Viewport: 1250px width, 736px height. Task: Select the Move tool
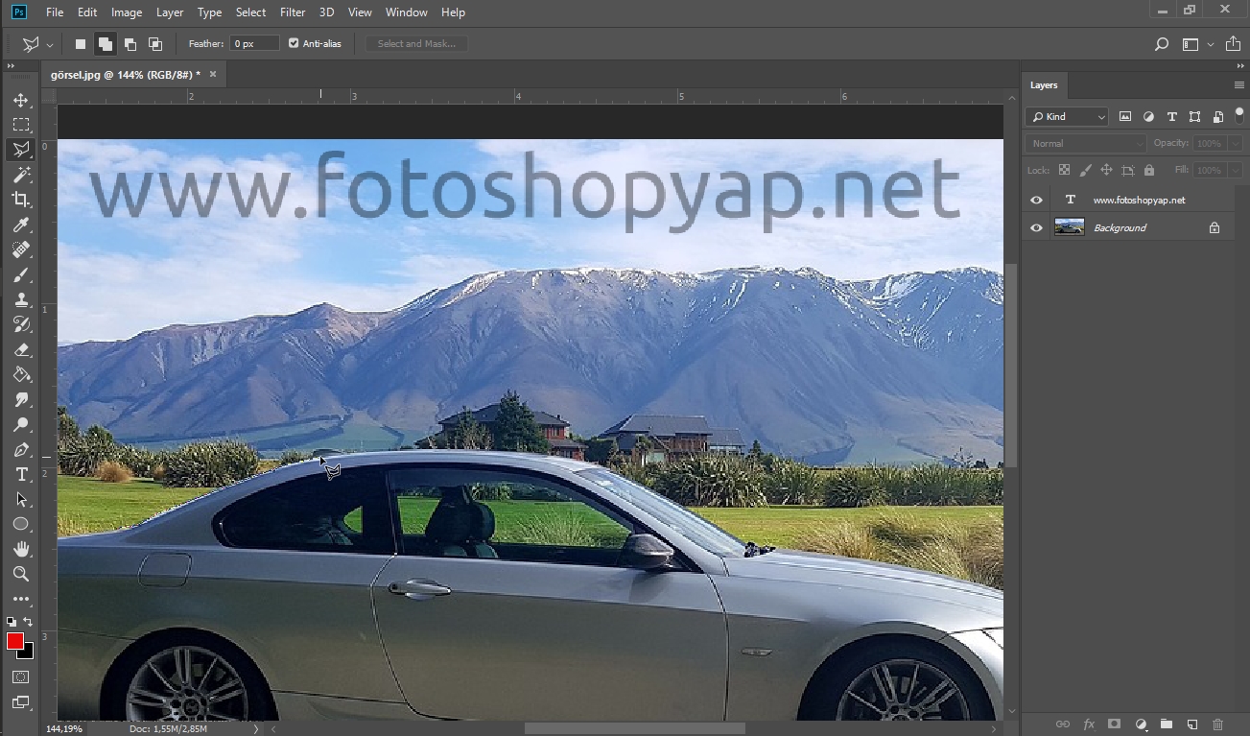(x=21, y=100)
